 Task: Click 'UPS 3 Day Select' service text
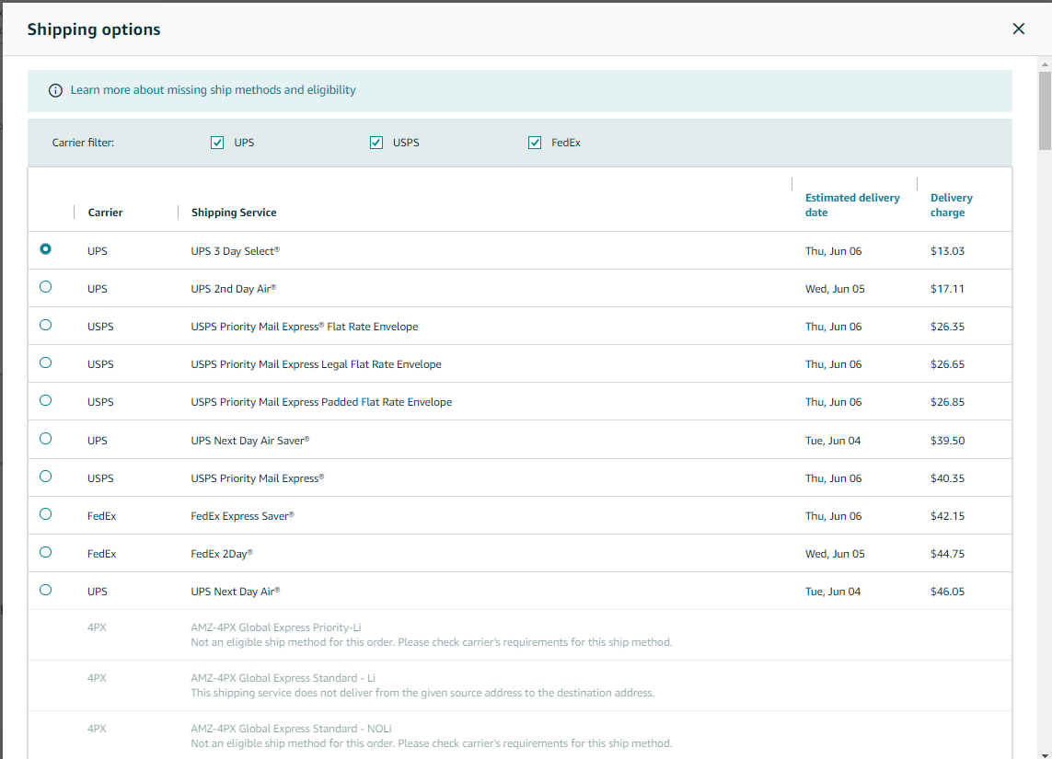point(235,251)
